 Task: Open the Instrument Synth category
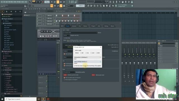11,30
